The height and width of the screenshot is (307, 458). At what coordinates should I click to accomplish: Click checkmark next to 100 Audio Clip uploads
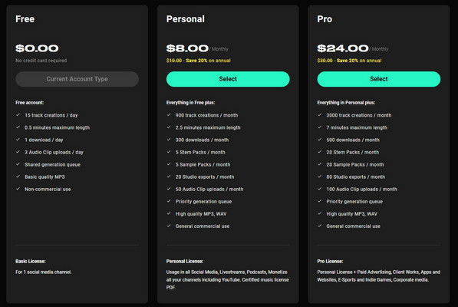pyautogui.click(x=319, y=189)
